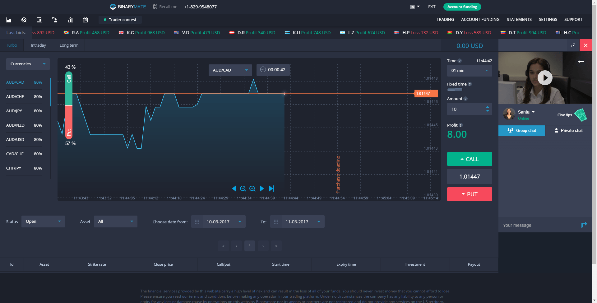The height and width of the screenshot is (303, 597).
Task: Show help tooltip next to Time
Action: [x=460, y=61]
